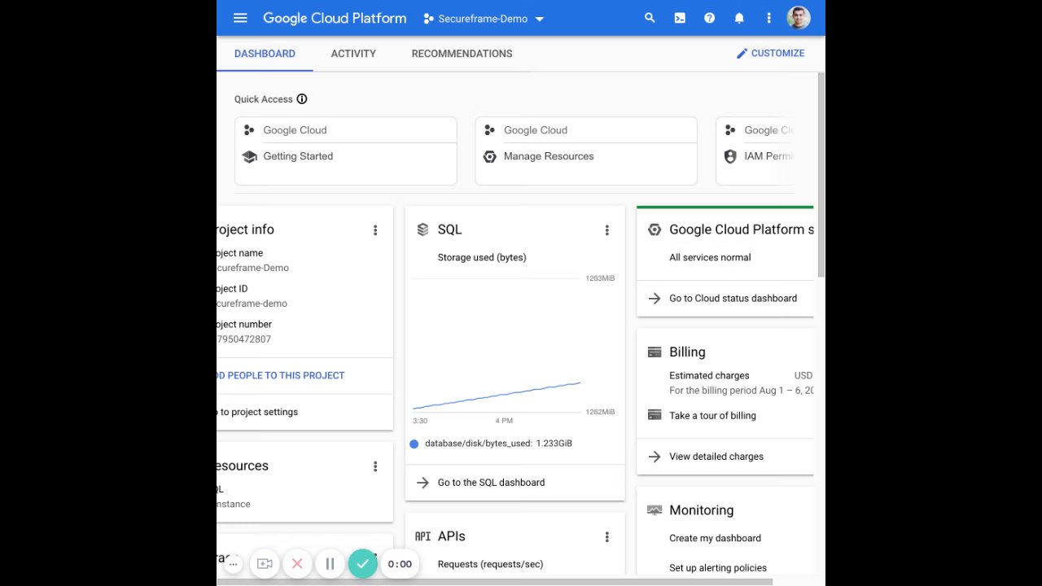The image size is (1042, 586).
Task: Click the vertical page scrollbar
Action: [x=821, y=175]
